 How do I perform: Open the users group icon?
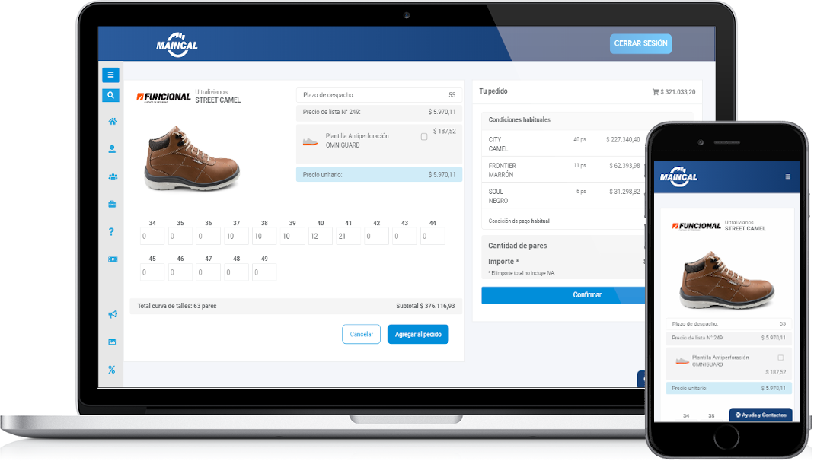(x=113, y=176)
